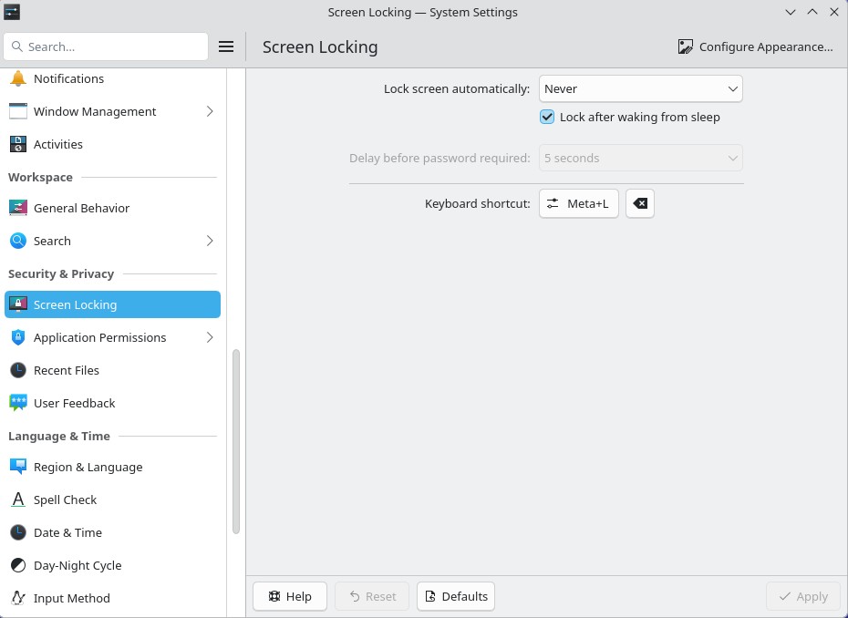Image resolution: width=848 pixels, height=618 pixels.
Task: Open Configure Appearance settings
Action: (755, 46)
